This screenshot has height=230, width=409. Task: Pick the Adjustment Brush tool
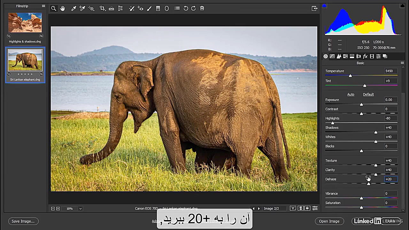pyautogui.click(x=149, y=9)
